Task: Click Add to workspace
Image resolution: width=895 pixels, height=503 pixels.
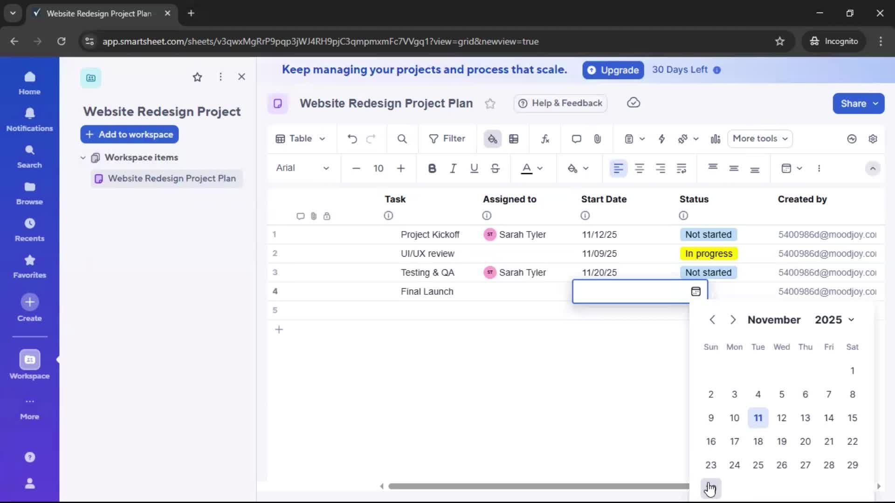Action: tap(129, 134)
